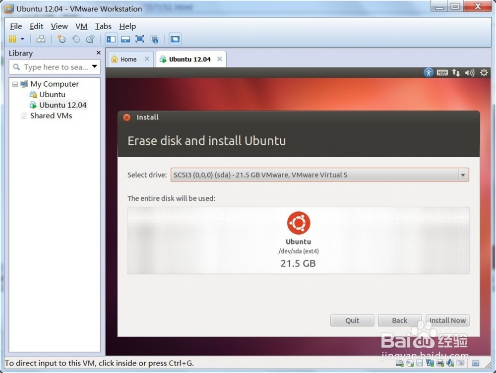Open the Library search filter dropdown arrow
The height and width of the screenshot is (373, 496).
click(x=95, y=66)
